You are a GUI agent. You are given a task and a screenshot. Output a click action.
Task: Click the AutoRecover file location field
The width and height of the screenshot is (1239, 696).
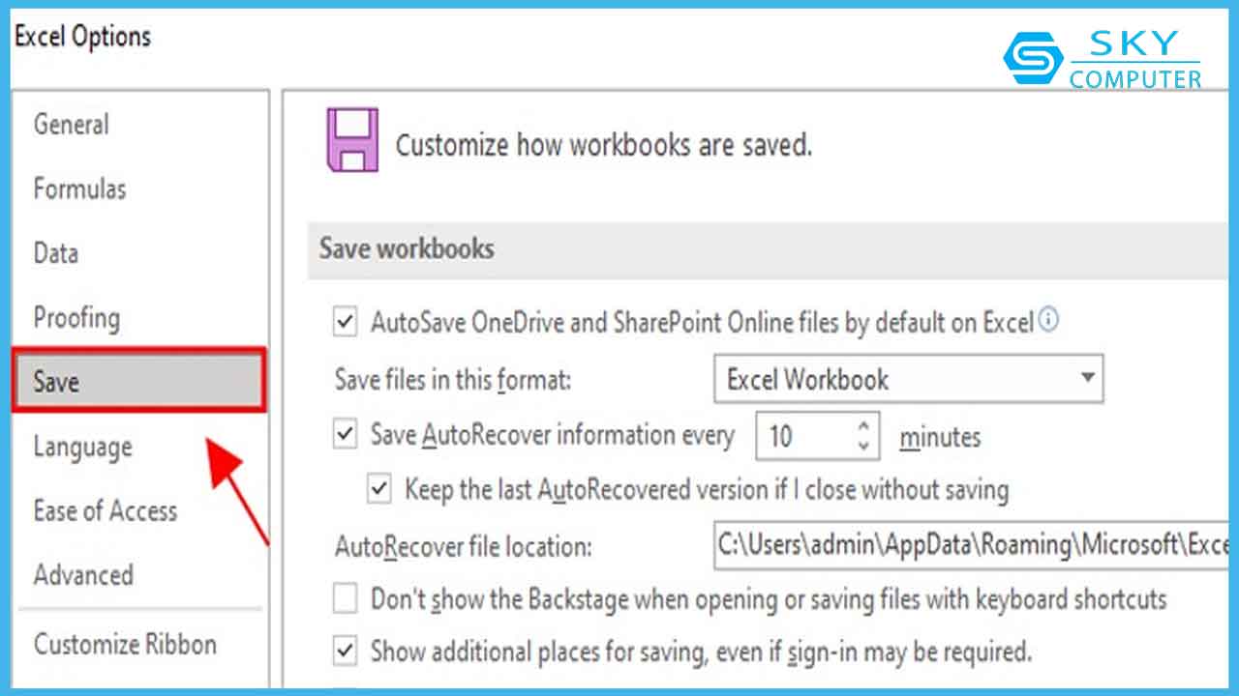(x=968, y=544)
